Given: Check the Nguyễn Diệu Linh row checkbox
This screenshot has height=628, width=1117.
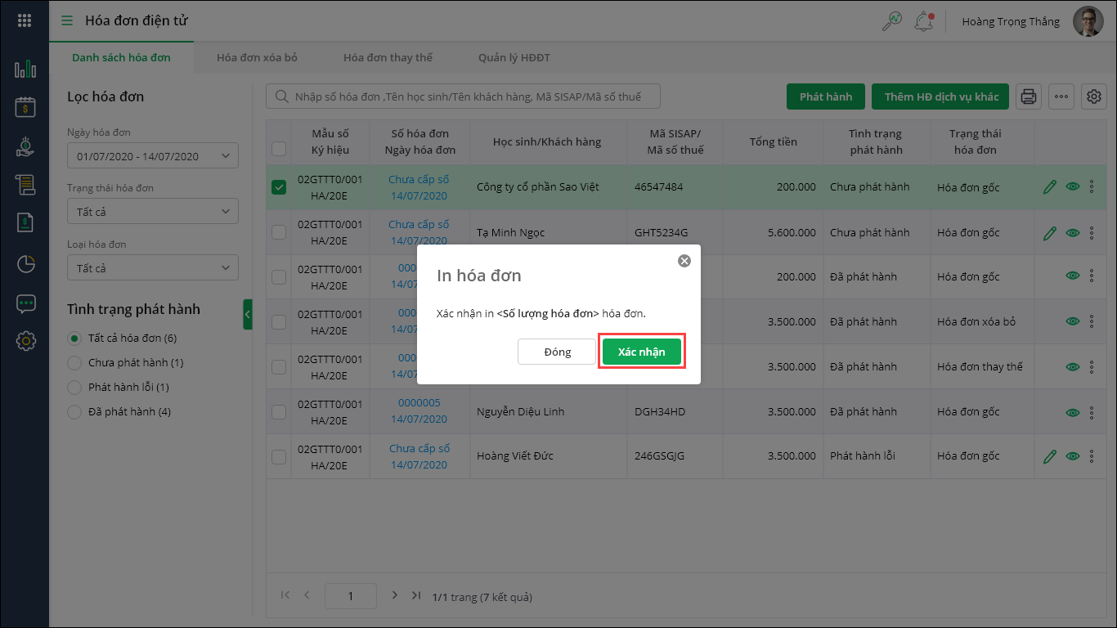Looking at the screenshot, I should [x=279, y=411].
